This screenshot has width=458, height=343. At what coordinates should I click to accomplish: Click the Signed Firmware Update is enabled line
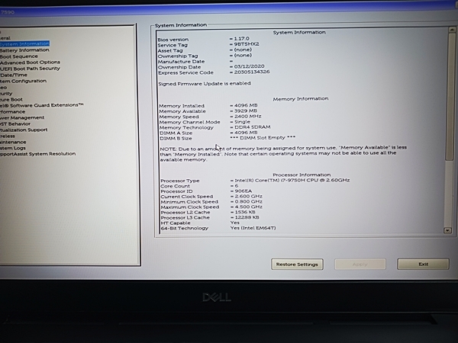click(205, 83)
